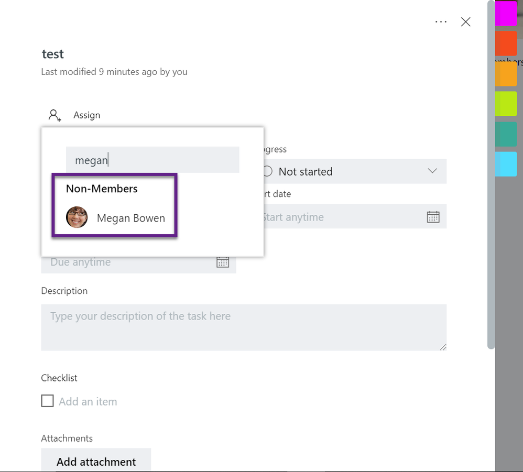Screen dimensions: 523x472
Task: Click the Description text area
Action: [x=244, y=327]
